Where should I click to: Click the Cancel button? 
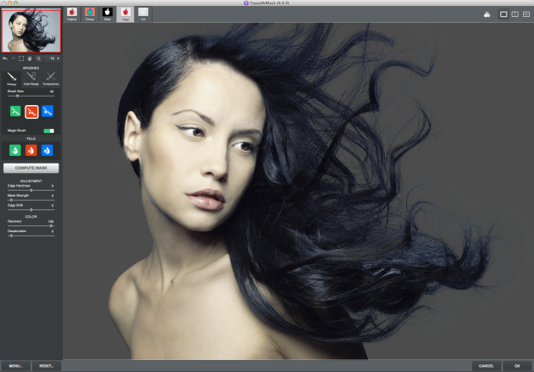point(486,366)
